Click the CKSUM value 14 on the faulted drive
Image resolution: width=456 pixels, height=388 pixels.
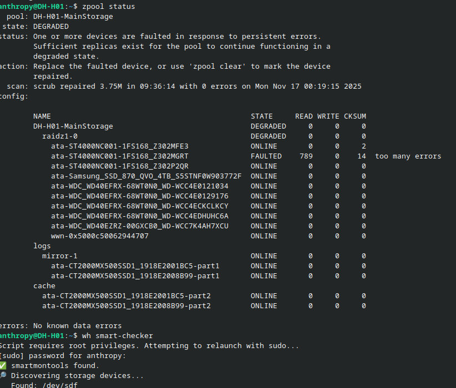pyautogui.click(x=361, y=156)
